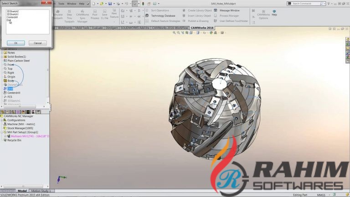Click Save CL File button
The image size is (350, 197).
[x=104, y=15]
